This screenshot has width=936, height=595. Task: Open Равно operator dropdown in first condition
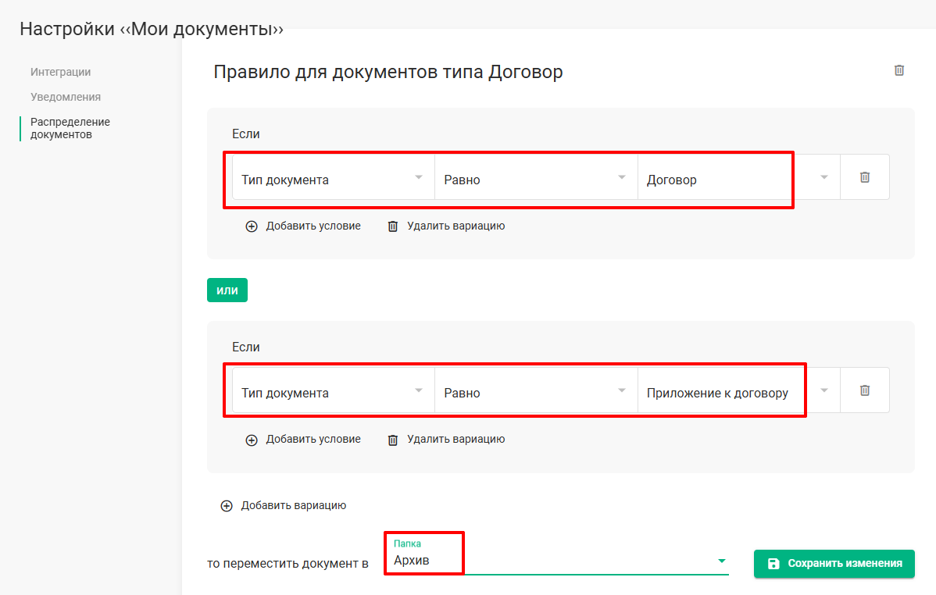coord(536,177)
